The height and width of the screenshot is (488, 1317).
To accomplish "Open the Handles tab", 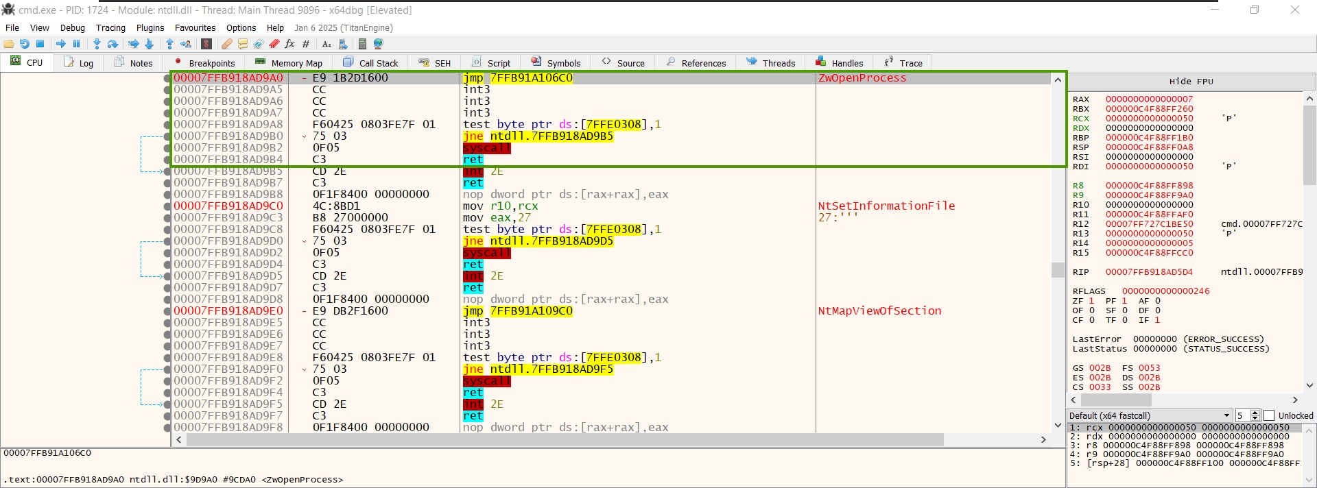I will [x=839, y=63].
